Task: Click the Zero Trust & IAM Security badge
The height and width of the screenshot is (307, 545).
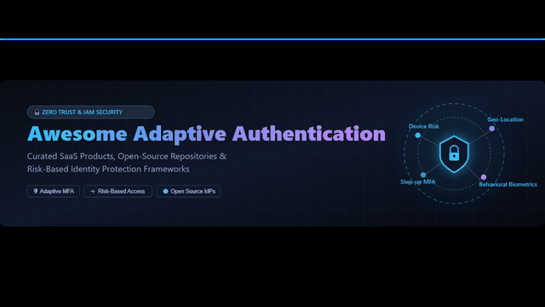Action: pos(91,112)
